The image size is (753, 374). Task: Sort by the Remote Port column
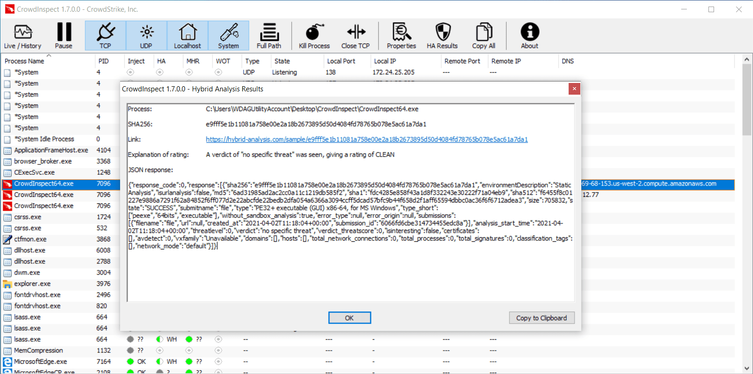coord(464,61)
